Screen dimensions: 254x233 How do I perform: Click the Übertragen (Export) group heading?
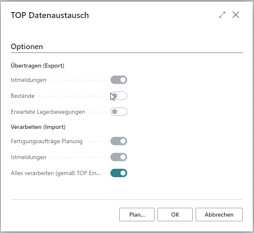[x=37, y=65]
